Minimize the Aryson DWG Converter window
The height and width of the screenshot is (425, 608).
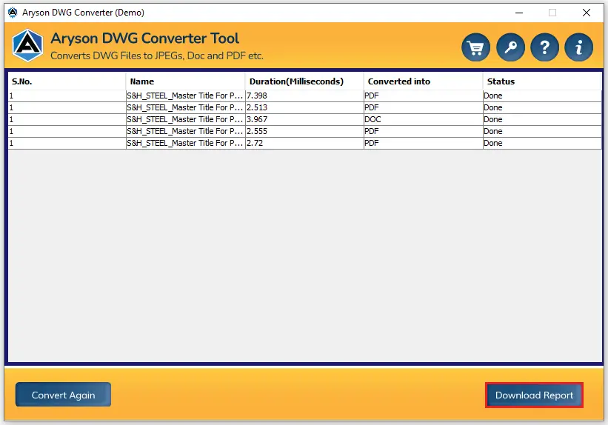pyautogui.click(x=519, y=13)
